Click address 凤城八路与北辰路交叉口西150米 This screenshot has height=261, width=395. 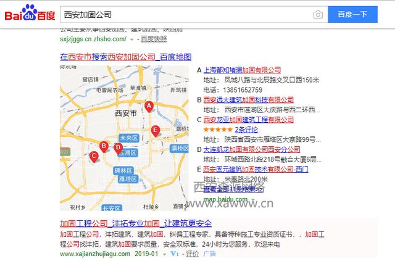coord(272,80)
